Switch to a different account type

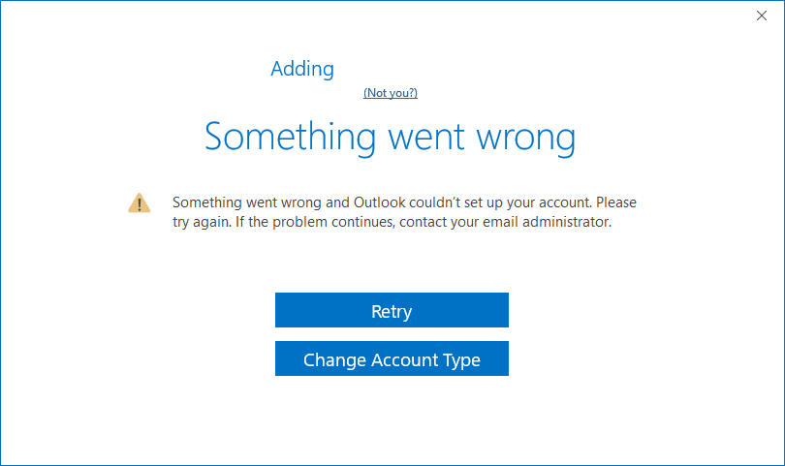pos(392,358)
